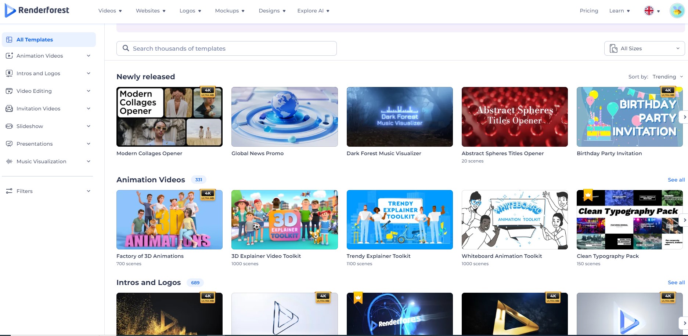Expand the Presentations sidebar category

88,144
